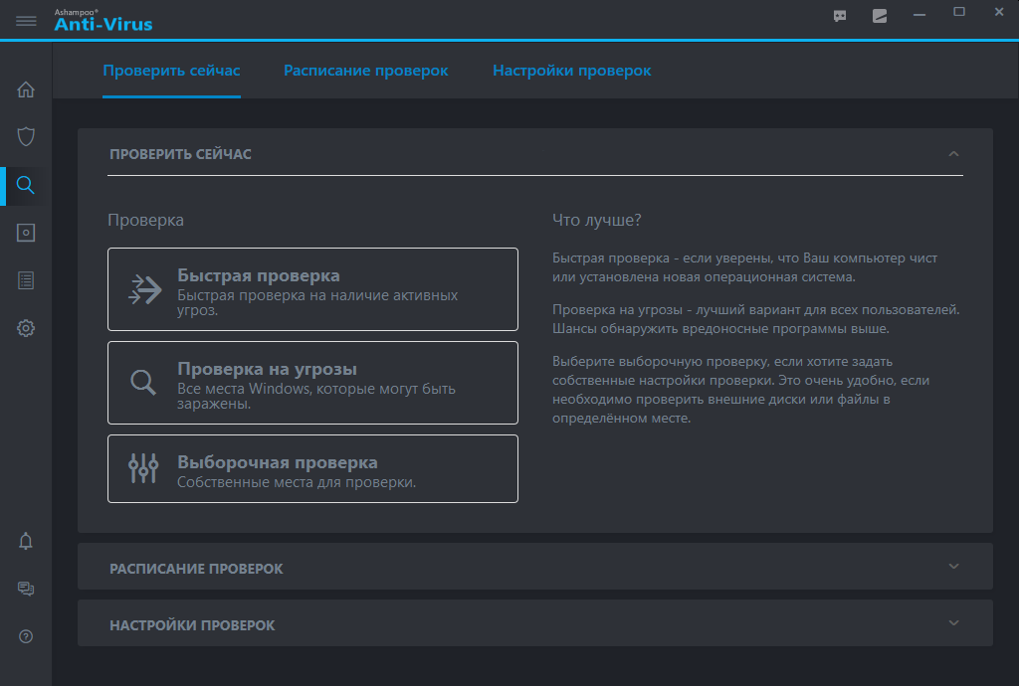Viewport: 1019px width, 686px height.
Task: Select the magnifier scan sidebar icon
Action: [26, 185]
